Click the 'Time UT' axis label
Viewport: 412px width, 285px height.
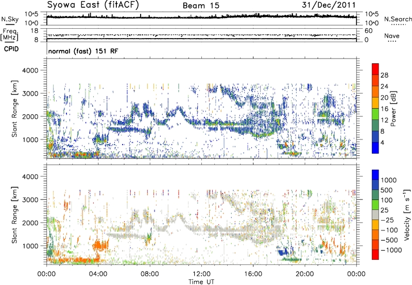[x=201, y=282]
